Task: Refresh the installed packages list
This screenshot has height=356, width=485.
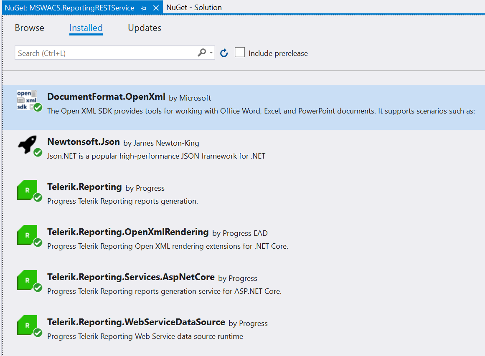Action: pyautogui.click(x=224, y=53)
